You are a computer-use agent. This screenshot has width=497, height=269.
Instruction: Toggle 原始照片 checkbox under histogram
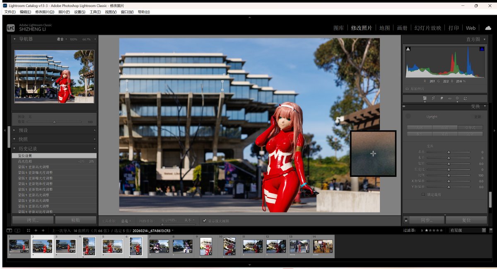tap(407, 89)
